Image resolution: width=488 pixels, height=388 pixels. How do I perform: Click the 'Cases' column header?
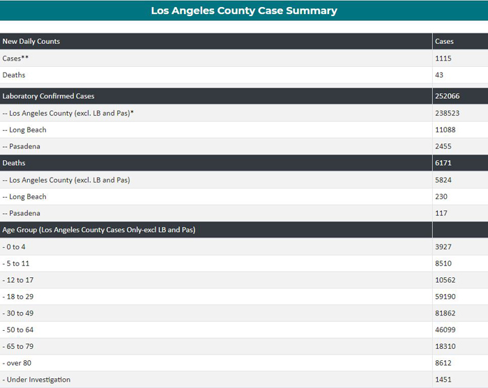point(444,41)
